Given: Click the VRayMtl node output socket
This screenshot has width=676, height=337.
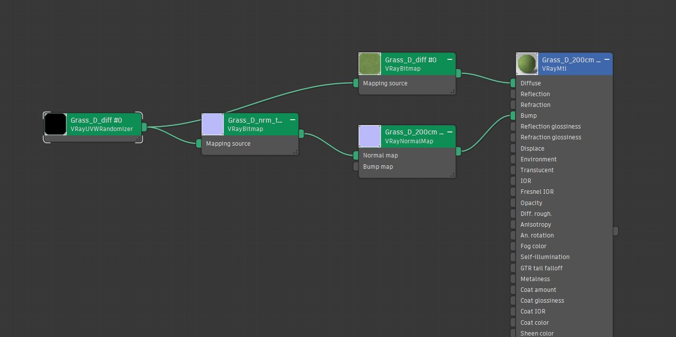Looking at the screenshot, I should 616,231.
